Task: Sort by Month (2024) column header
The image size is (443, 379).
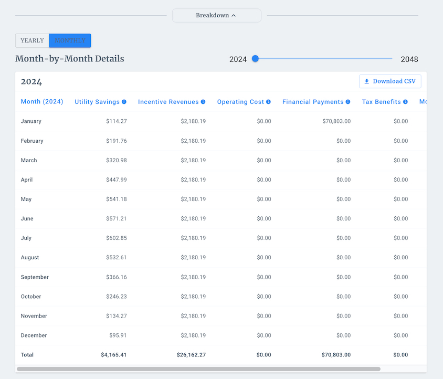Action: coord(42,102)
